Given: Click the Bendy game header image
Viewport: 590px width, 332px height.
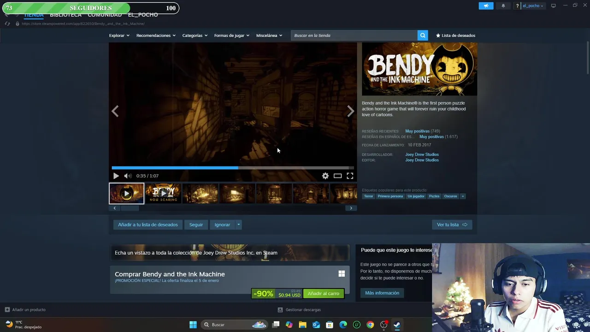Looking at the screenshot, I should tap(419, 69).
